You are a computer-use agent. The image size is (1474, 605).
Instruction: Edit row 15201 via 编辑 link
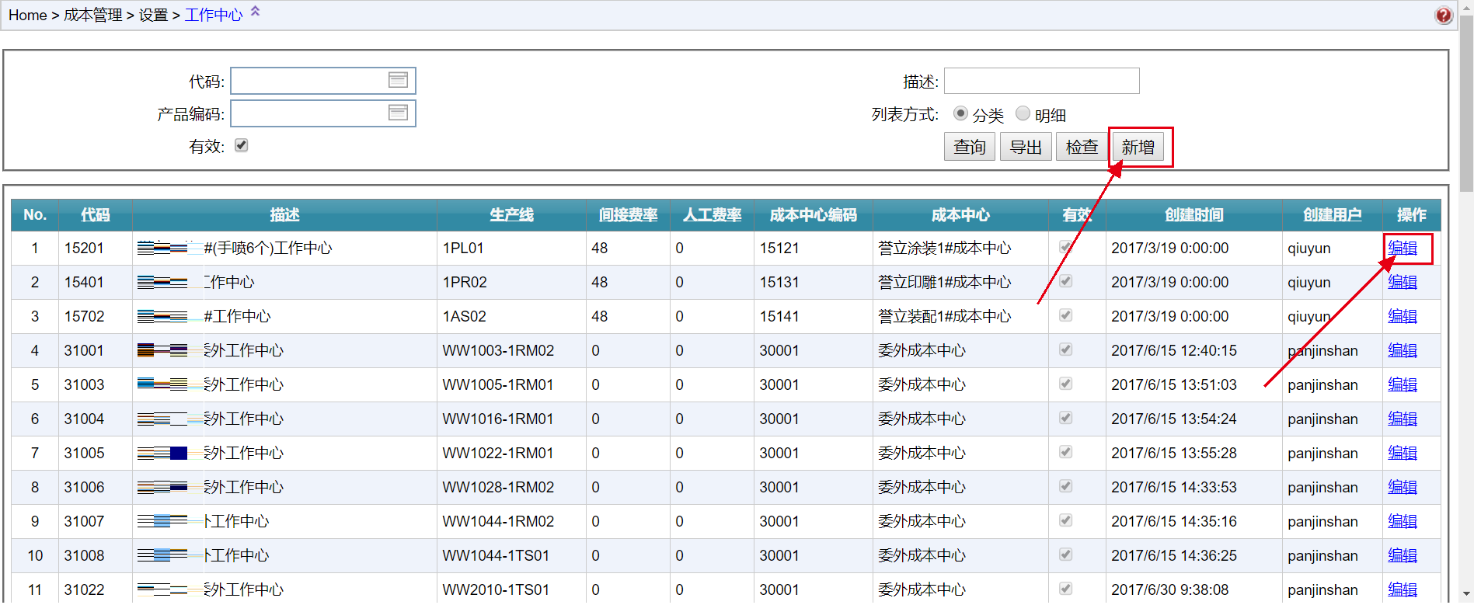pyautogui.click(x=1403, y=248)
